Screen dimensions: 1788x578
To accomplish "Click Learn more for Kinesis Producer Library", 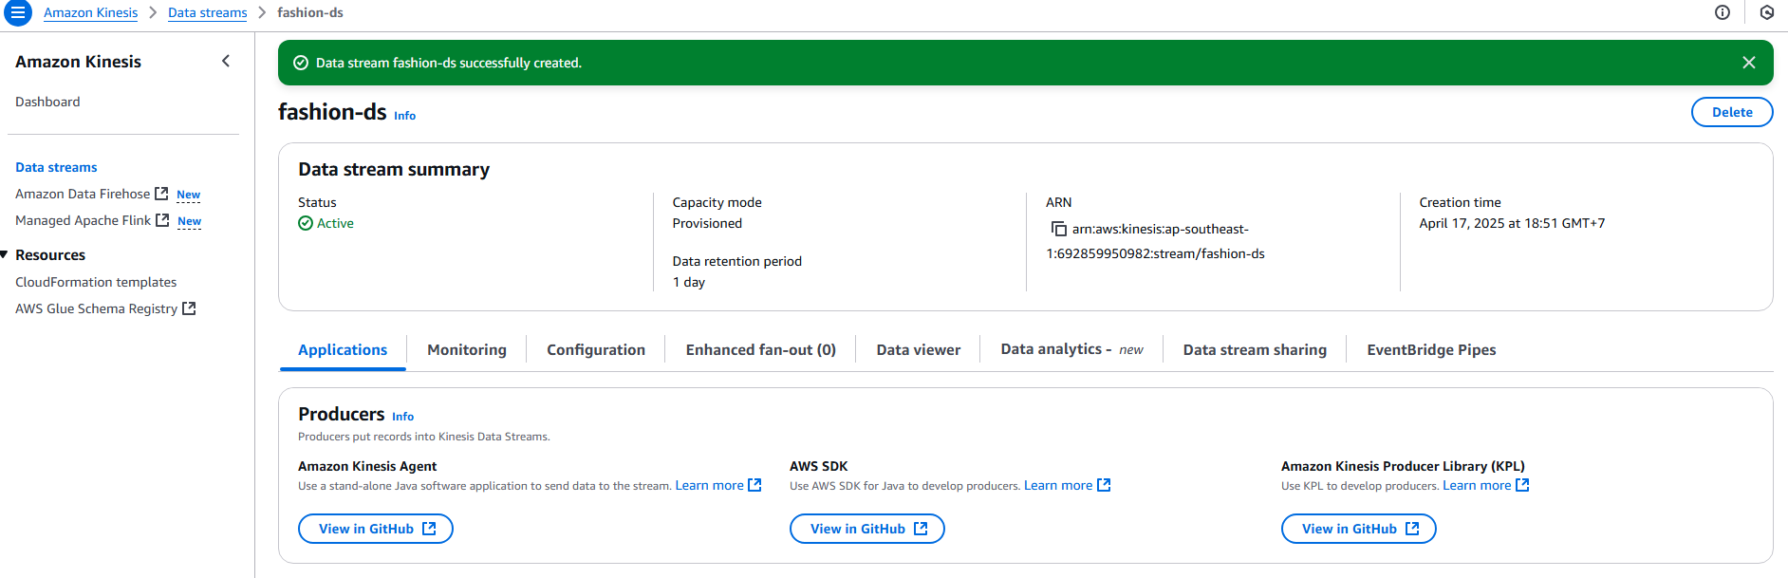I will pyautogui.click(x=1477, y=485).
